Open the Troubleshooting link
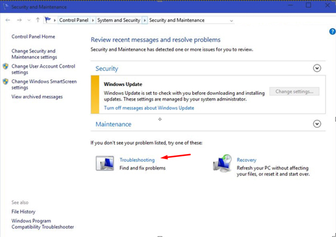336x237 pixels. 137,160
